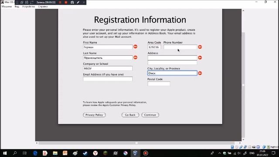Open the Вид menu
This screenshot has height=157, width=279.
17,7
